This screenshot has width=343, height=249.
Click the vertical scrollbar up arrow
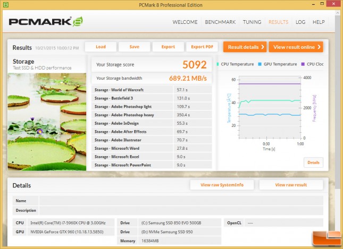(x=337, y=13)
